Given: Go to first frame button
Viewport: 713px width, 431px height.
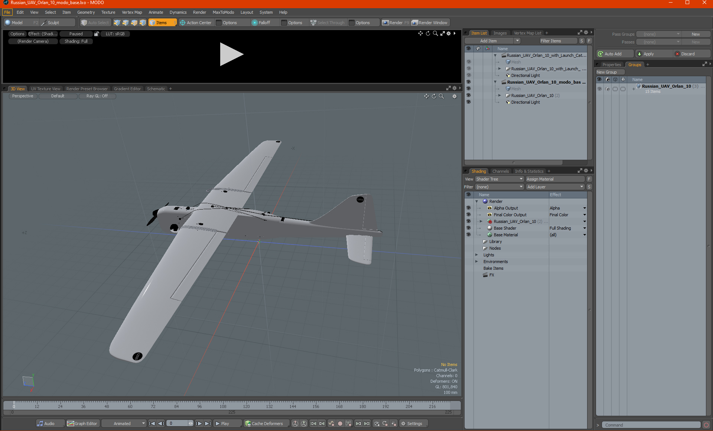Looking at the screenshot, I should [152, 424].
